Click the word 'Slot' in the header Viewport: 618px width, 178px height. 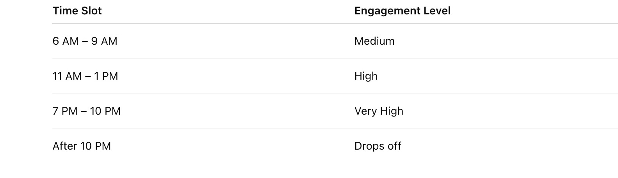91,11
